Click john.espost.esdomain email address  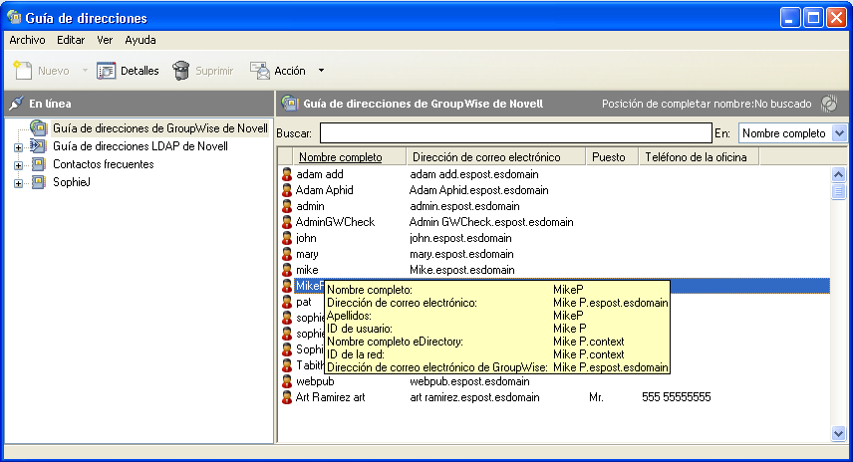pos(460,238)
